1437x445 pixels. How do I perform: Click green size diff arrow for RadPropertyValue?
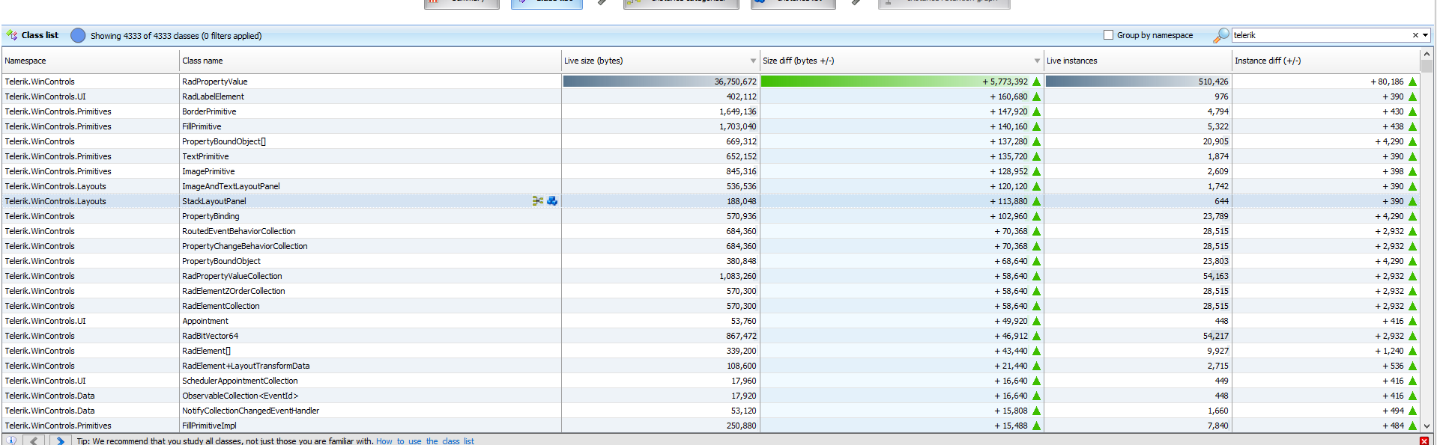click(1037, 82)
